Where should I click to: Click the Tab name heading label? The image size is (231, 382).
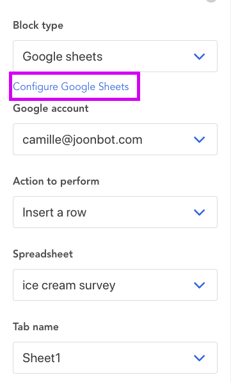[36, 327]
